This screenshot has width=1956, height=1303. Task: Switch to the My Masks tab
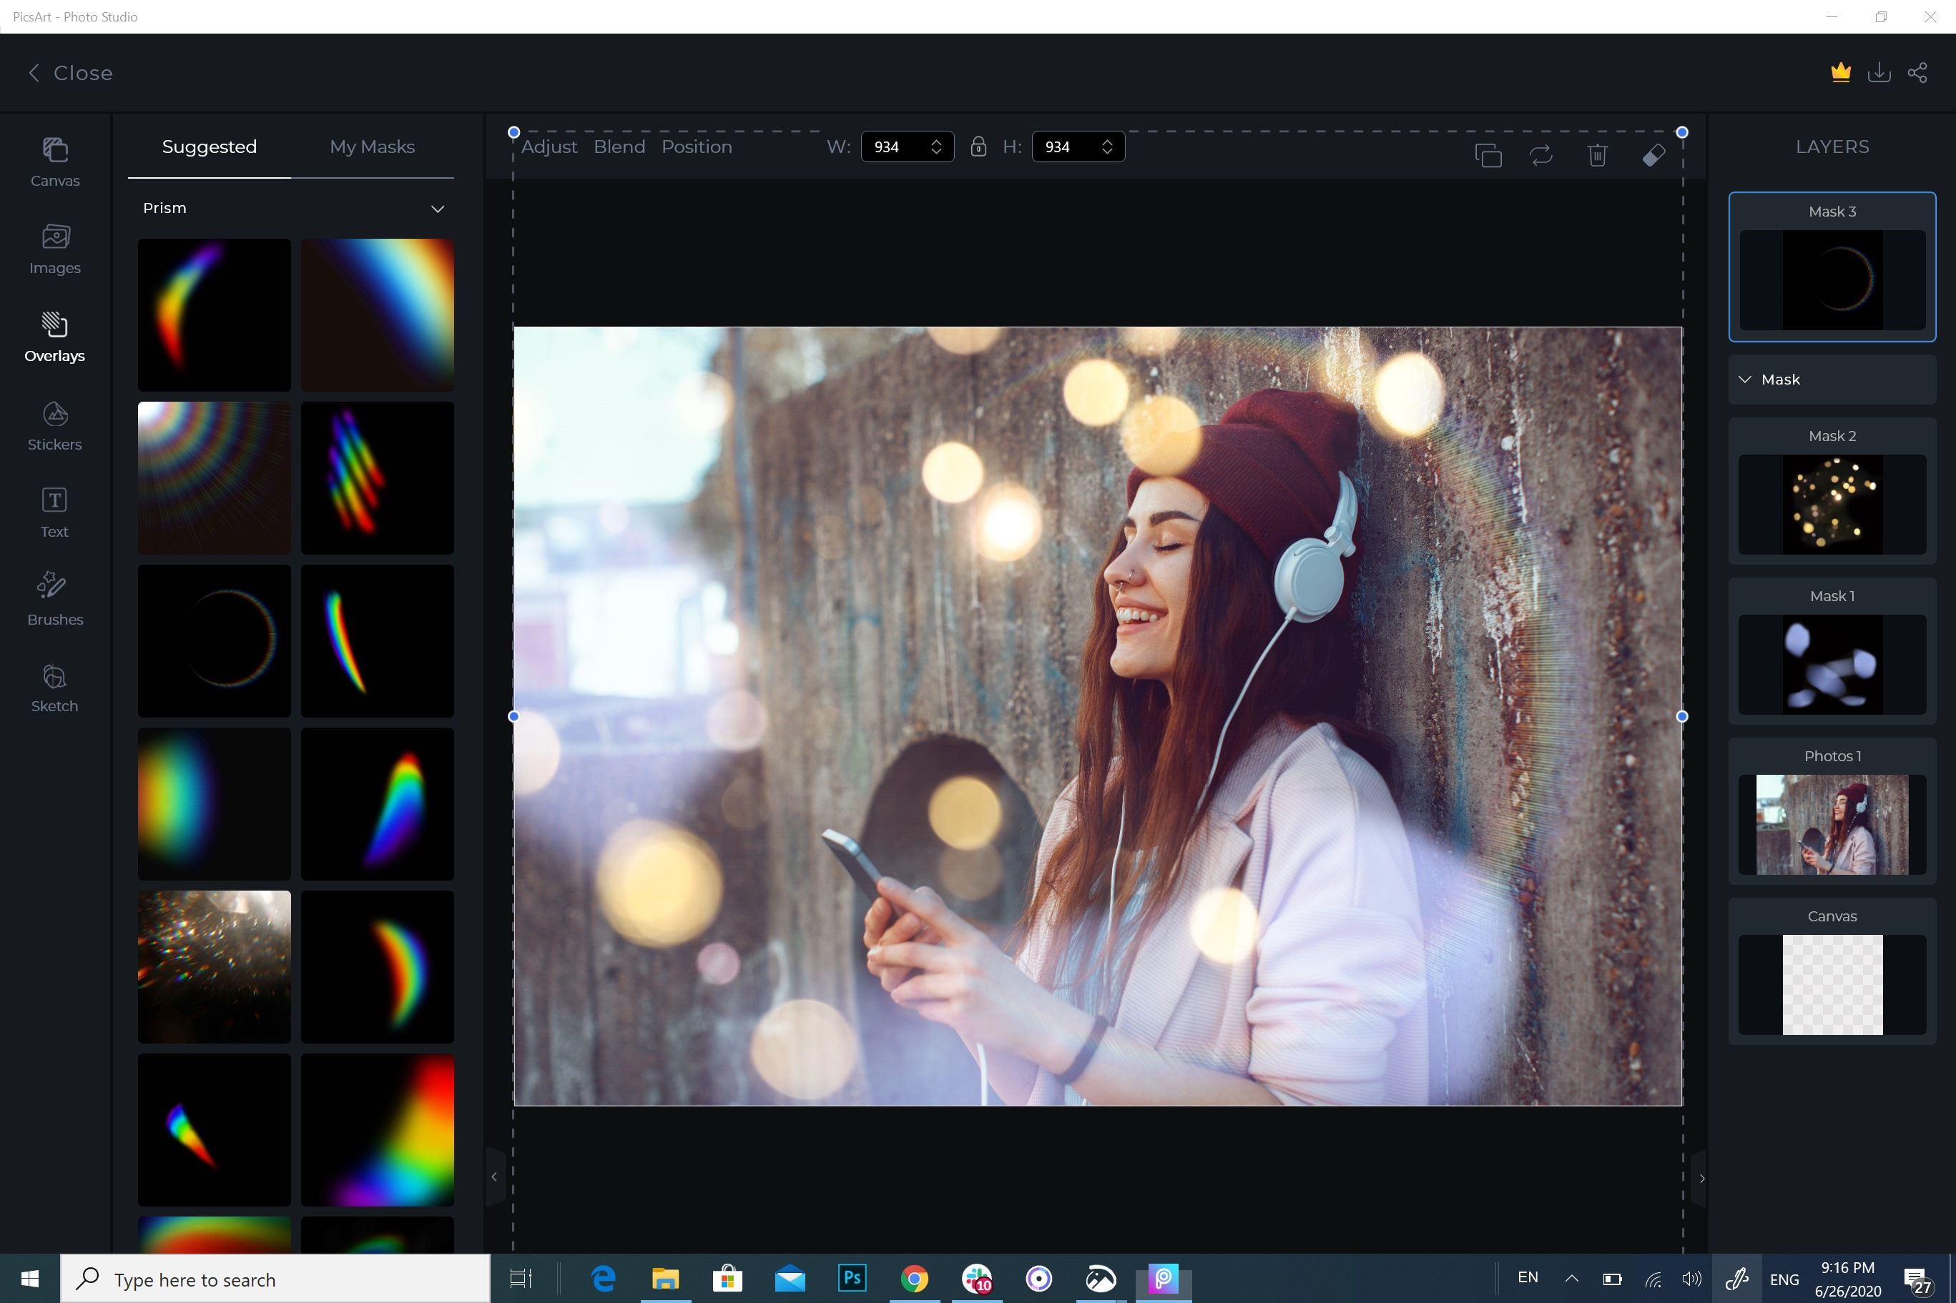coord(371,145)
